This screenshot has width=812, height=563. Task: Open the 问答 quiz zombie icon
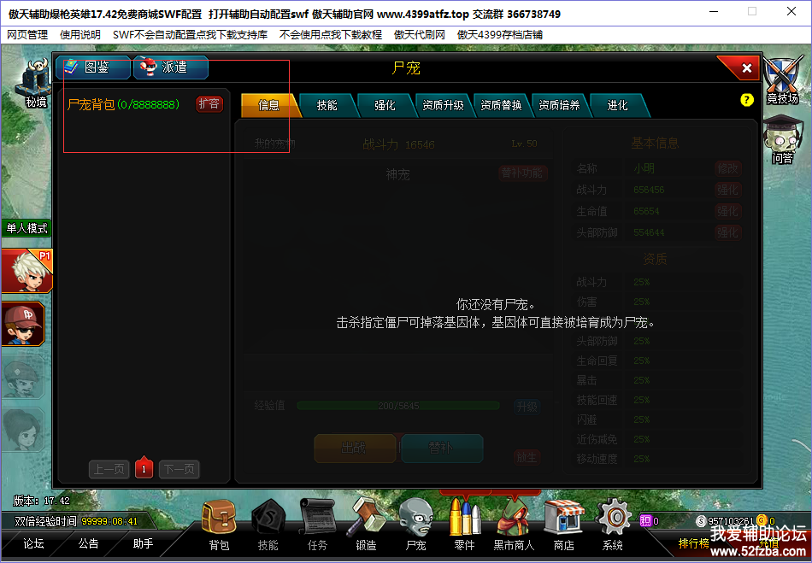[783, 141]
